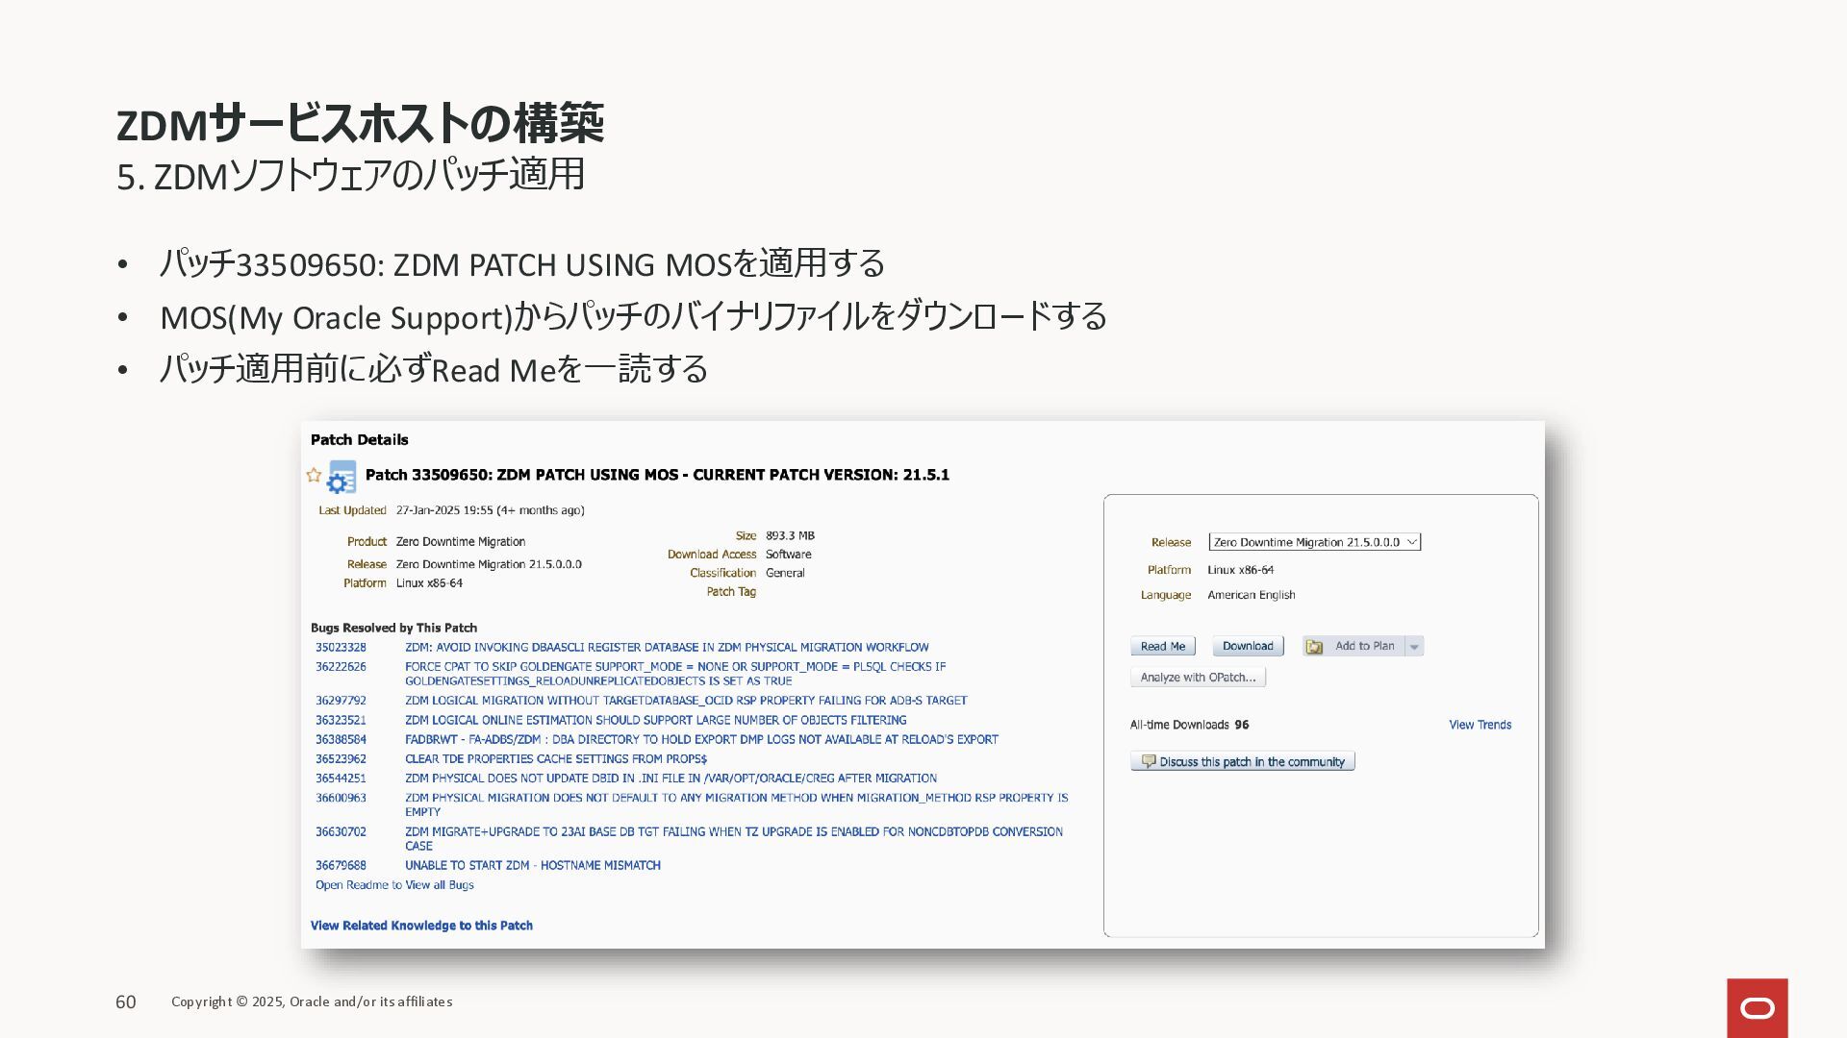This screenshot has height=1038, width=1847.
Task: Click the Patch Details heading
Action: 359,440
